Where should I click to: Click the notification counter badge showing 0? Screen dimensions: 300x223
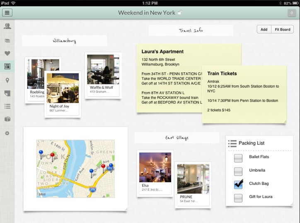click(x=292, y=13)
